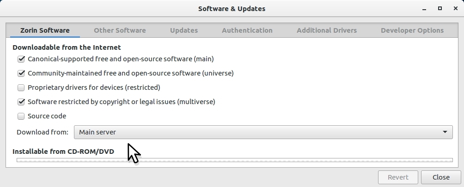Screen dimensions: 464x187
Task: Switch to the Other Software tab
Action: (x=120, y=30)
